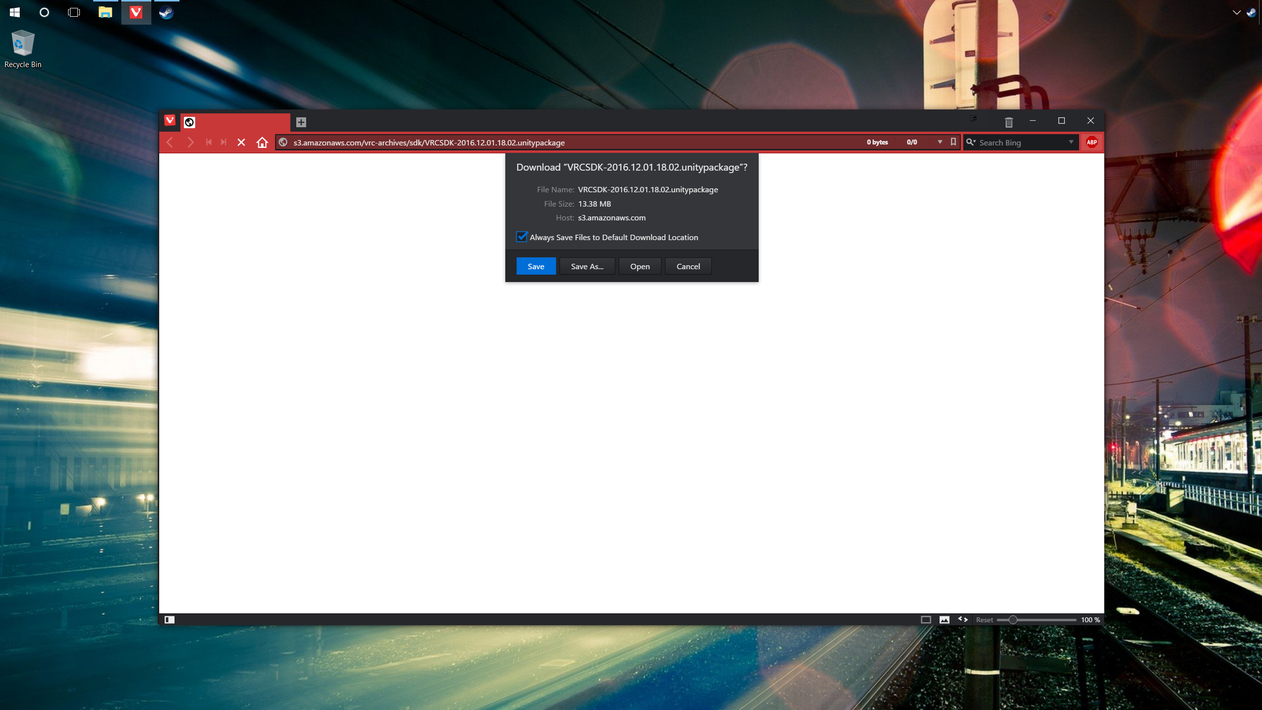Click the blue Save button
Viewport: 1262px width, 710px height.
coord(536,266)
